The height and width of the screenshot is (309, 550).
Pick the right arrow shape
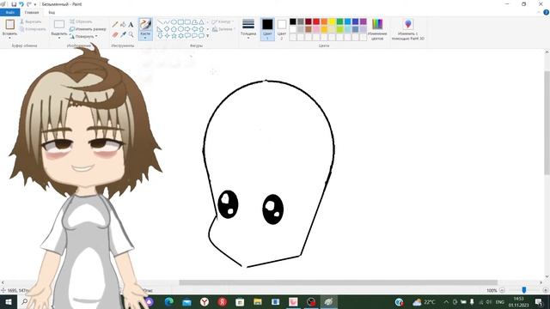click(187, 28)
